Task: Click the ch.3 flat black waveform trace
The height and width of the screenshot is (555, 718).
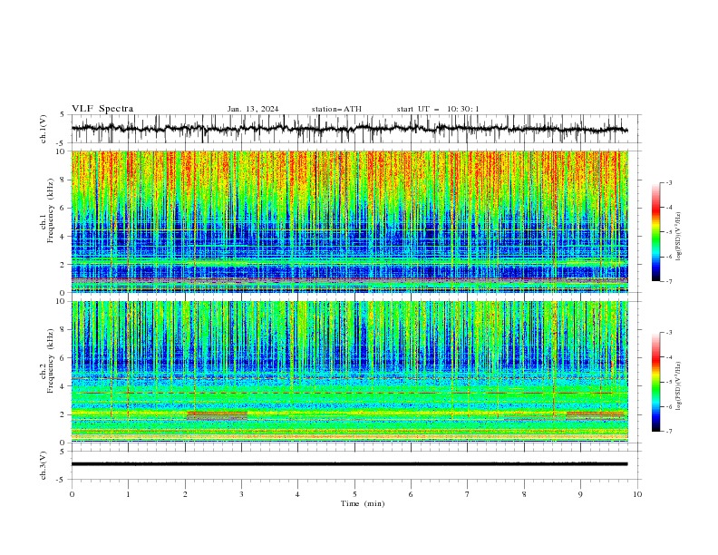Action: point(350,464)
